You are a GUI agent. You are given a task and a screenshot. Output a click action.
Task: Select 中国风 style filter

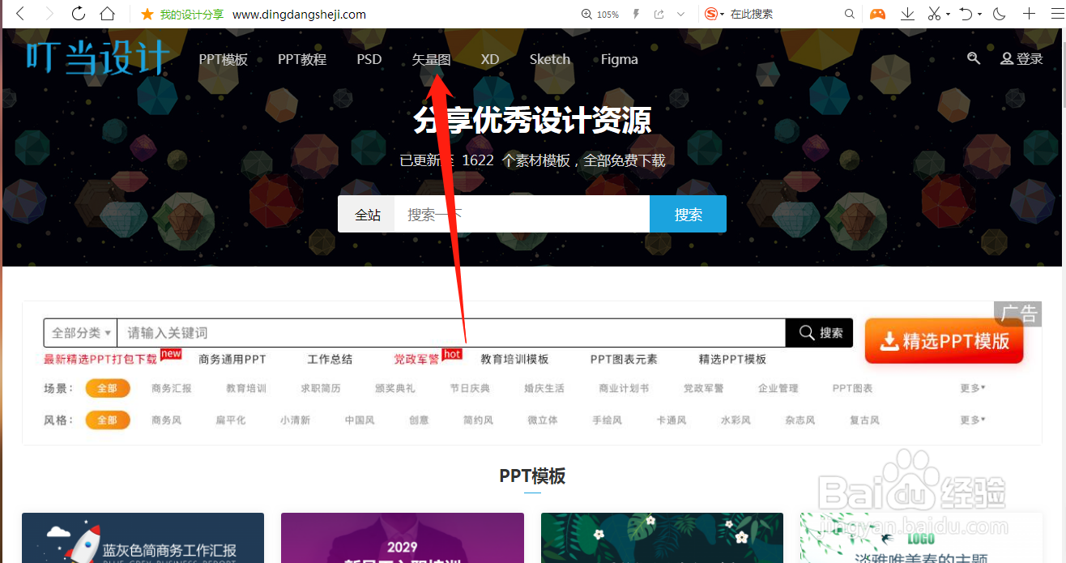[360, 420]
